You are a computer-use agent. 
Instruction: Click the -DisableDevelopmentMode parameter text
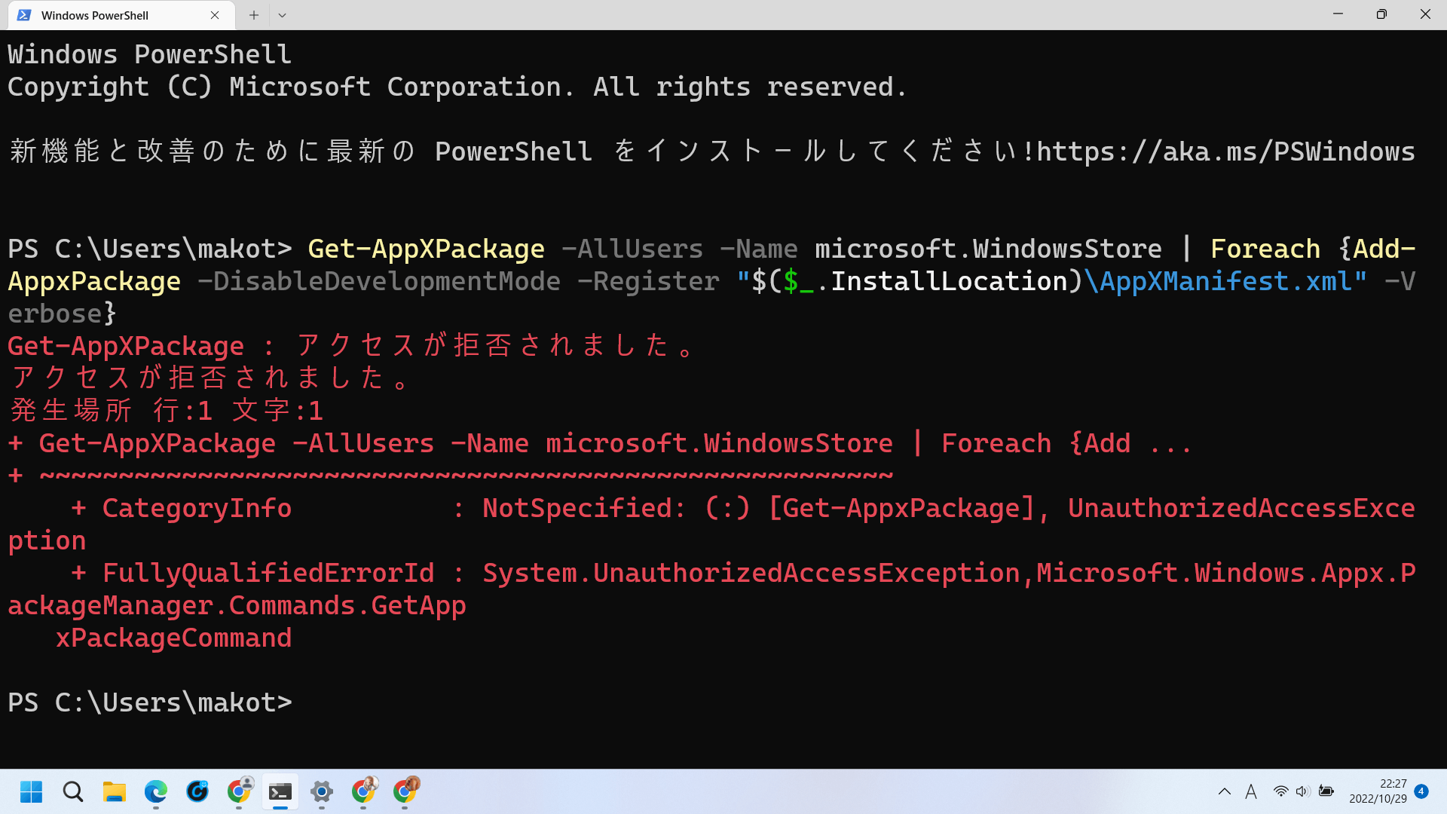tap(379, 281)
